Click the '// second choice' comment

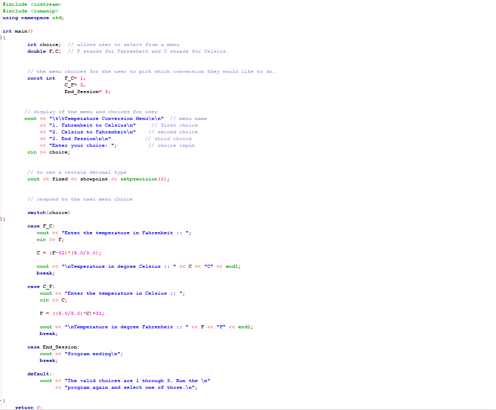tap(173, 132)
